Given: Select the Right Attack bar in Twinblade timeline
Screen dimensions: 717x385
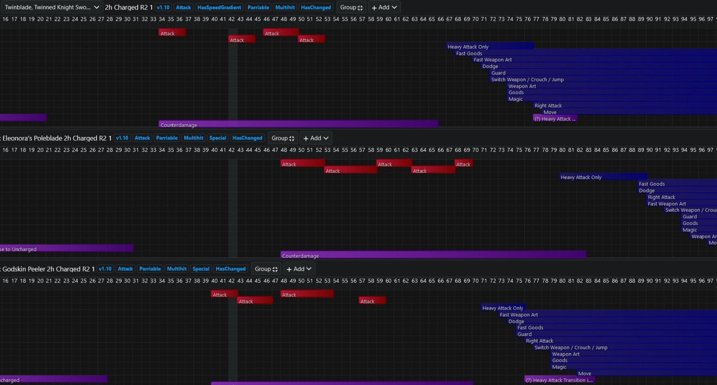Looking at the screenshot, I should [x=625, y=106].
